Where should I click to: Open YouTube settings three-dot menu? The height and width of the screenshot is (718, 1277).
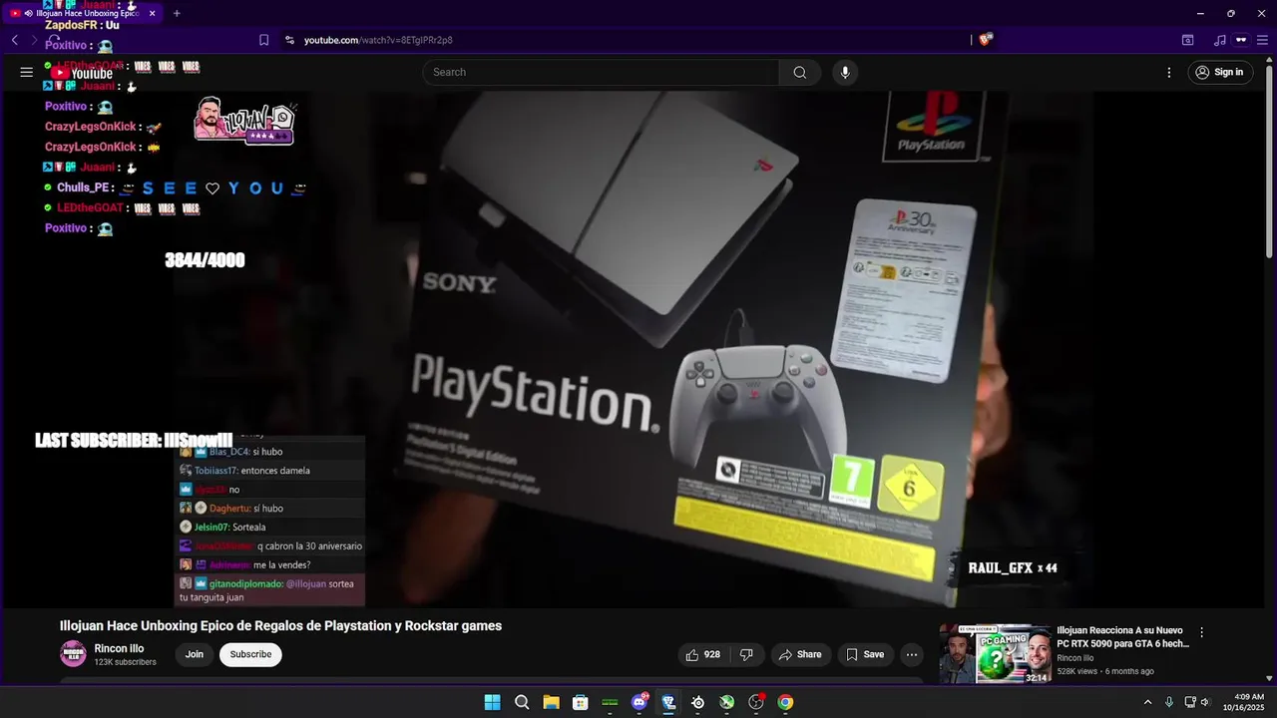tap(1169, 72)
